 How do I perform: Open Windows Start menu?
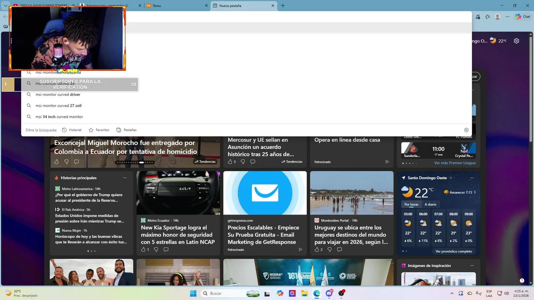193,293
